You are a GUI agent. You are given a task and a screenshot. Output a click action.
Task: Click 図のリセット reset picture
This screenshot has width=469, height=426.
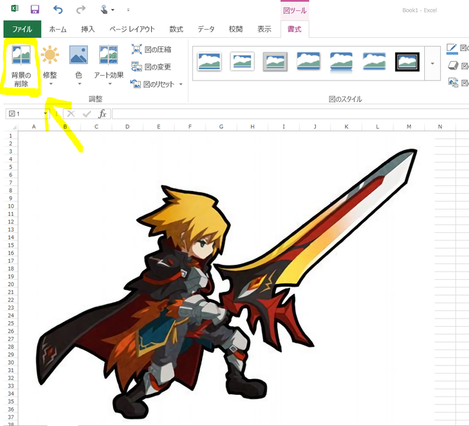tap(153, 84)
